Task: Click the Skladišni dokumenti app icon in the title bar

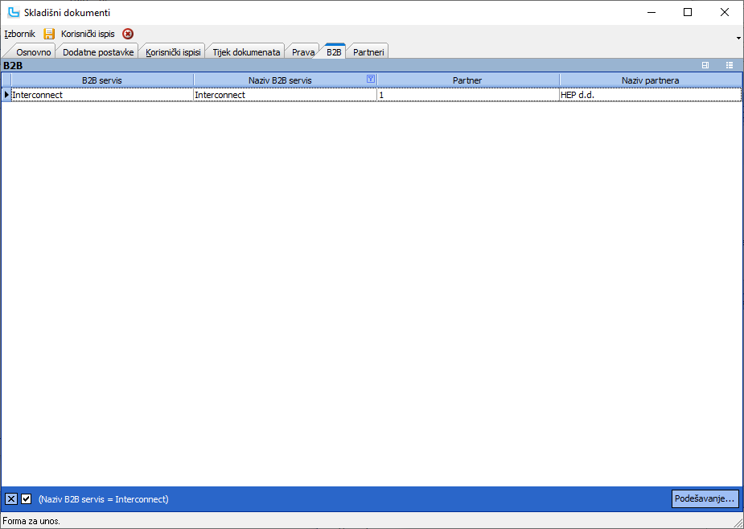Action: (x=14, y=12)
